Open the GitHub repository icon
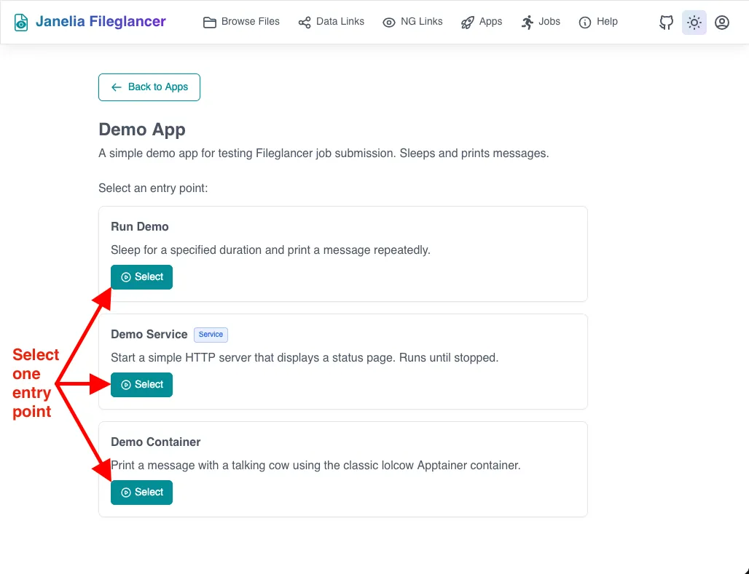 666,23
